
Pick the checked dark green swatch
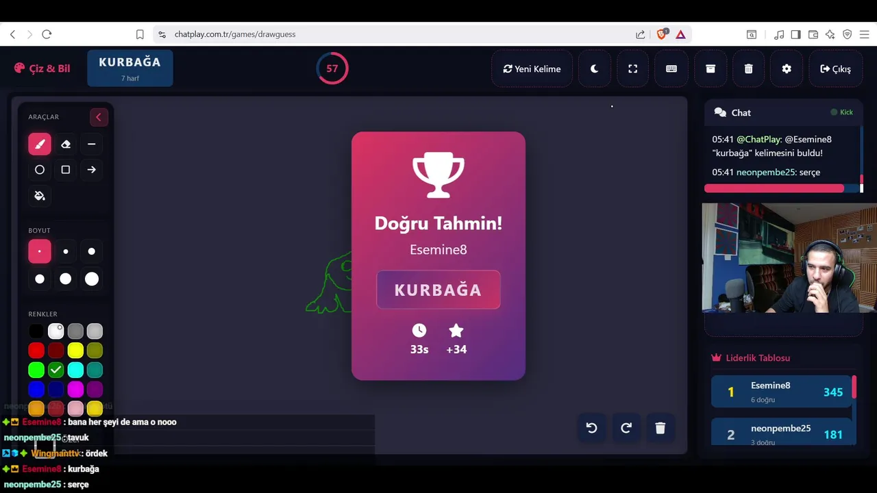pyautogui.click(x=56, y=370)
